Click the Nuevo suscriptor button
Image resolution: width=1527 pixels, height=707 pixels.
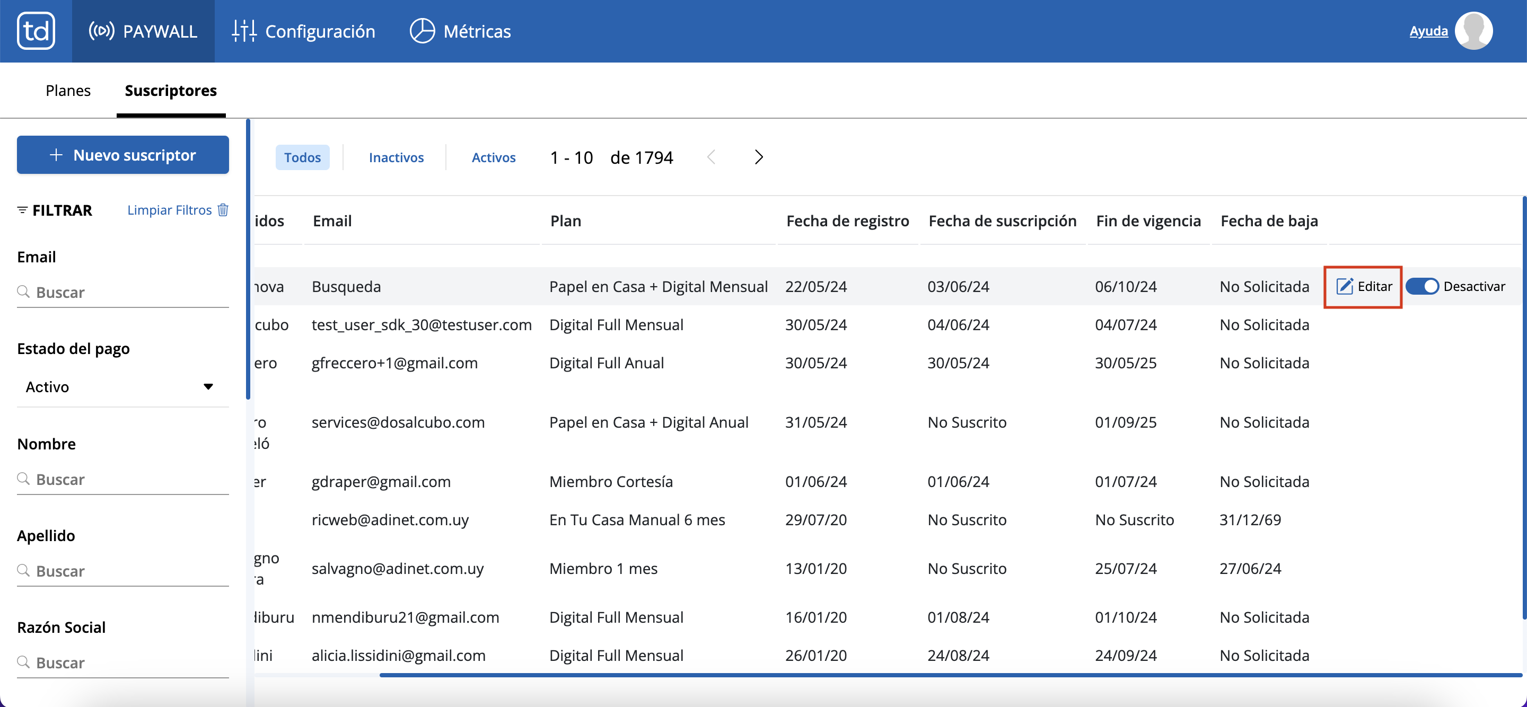coord(122,155)
